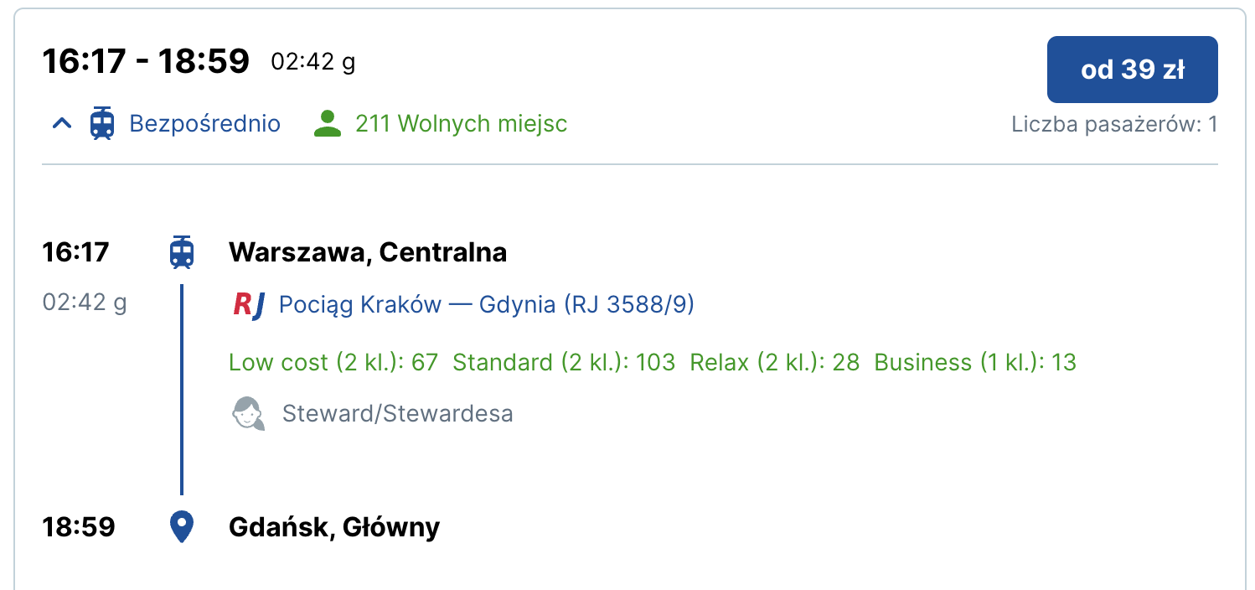Click Relax (2 kl.): 28 availability
This screenshot has height=590, width=1255.
(775, 362)
